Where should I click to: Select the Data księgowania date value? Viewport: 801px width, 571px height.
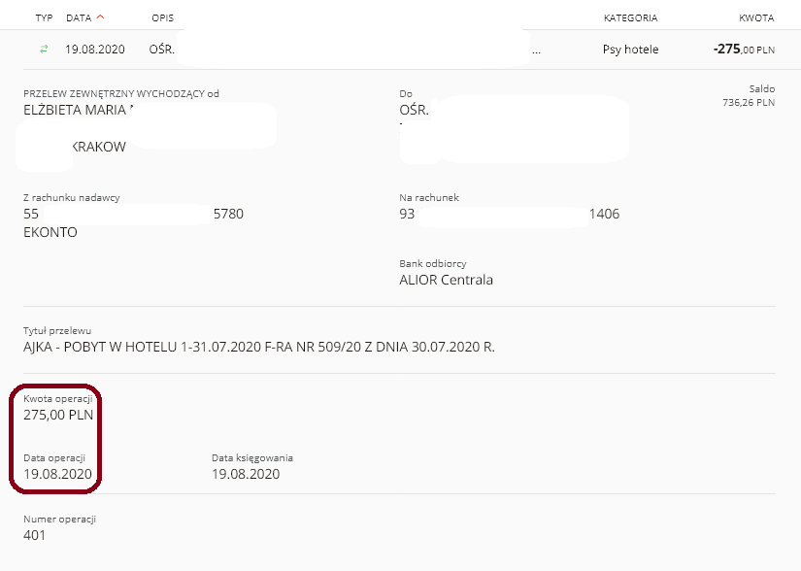click(246, 474)
